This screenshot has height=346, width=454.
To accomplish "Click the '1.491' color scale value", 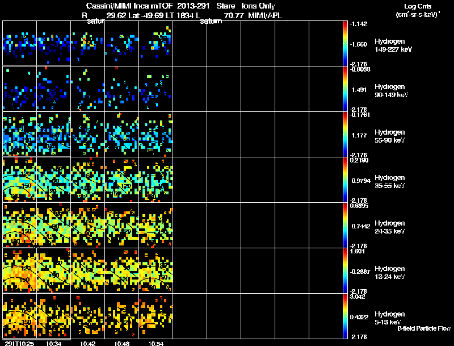I will 359,90.
